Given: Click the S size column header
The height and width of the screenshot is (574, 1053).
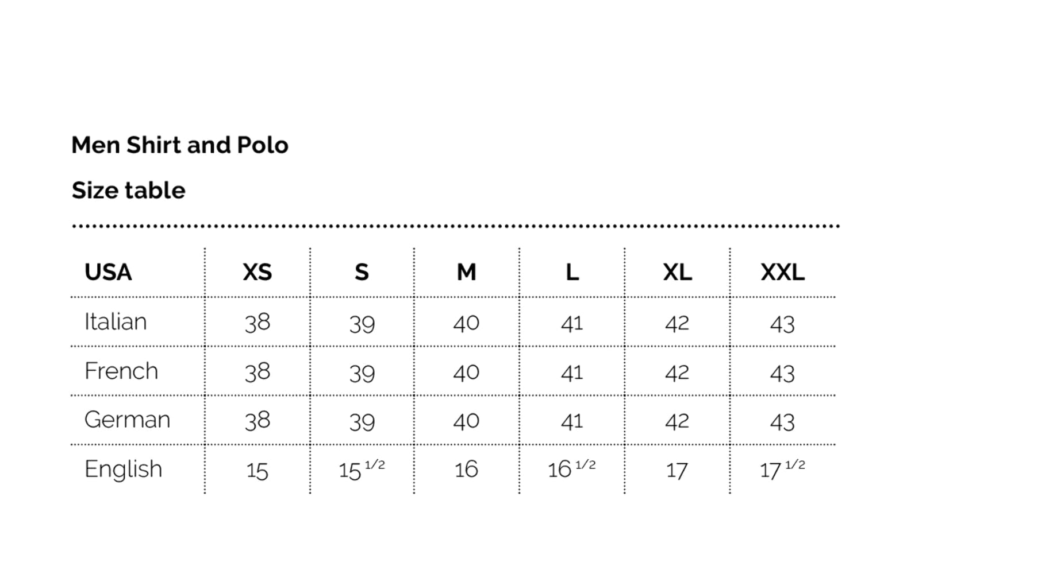Looking at the screenshot, I should 362,272.
